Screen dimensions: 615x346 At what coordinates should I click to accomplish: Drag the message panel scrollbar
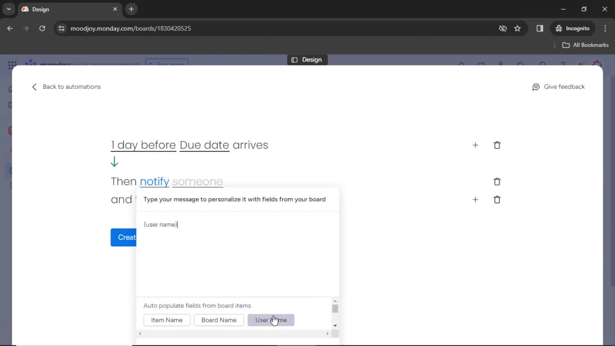336,309
